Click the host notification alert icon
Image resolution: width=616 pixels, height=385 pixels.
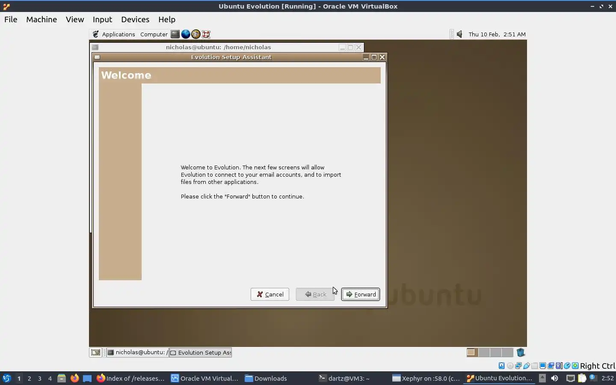click(x=593, y=378)
